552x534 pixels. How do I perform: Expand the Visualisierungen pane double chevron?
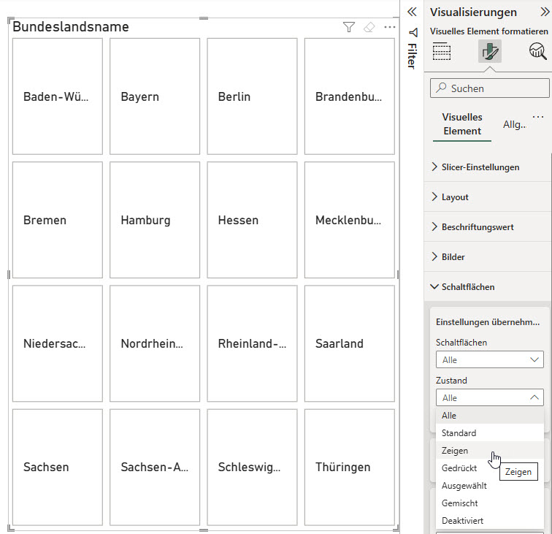pyautogui.click(x=545, y=12)
